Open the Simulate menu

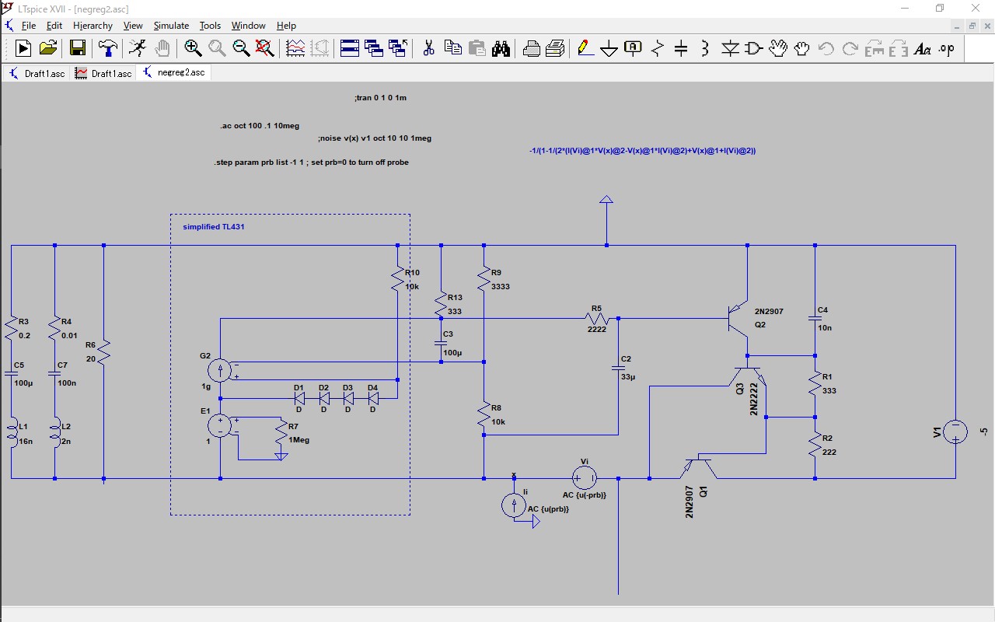171,26
